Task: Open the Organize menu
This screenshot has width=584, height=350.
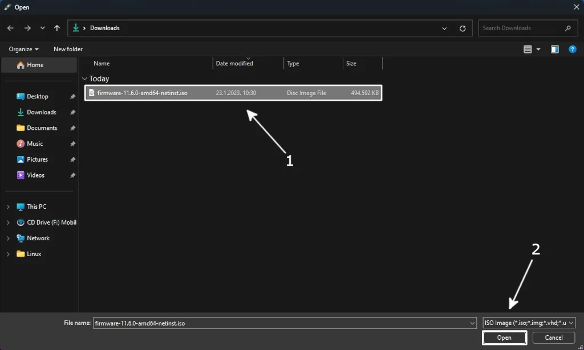Action: 22,49
